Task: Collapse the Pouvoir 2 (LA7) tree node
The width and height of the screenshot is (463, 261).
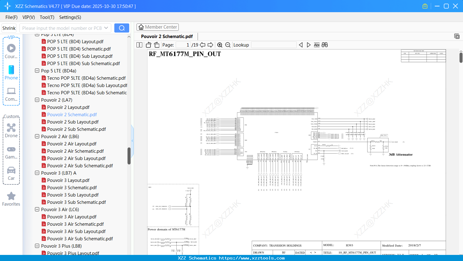Action: pyautogui.click(x=37, y=100)
